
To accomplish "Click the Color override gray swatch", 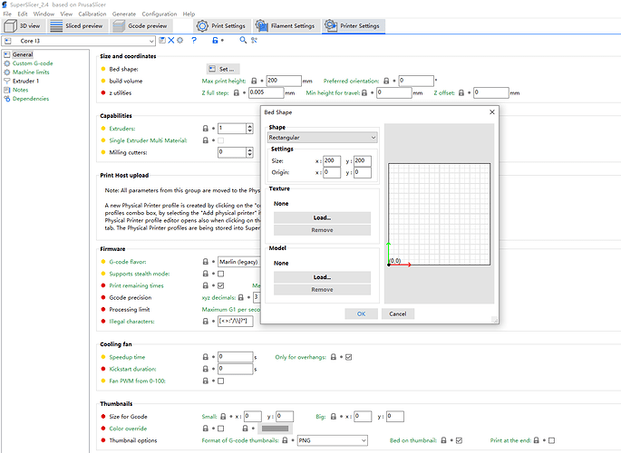I will coord(274,429).
